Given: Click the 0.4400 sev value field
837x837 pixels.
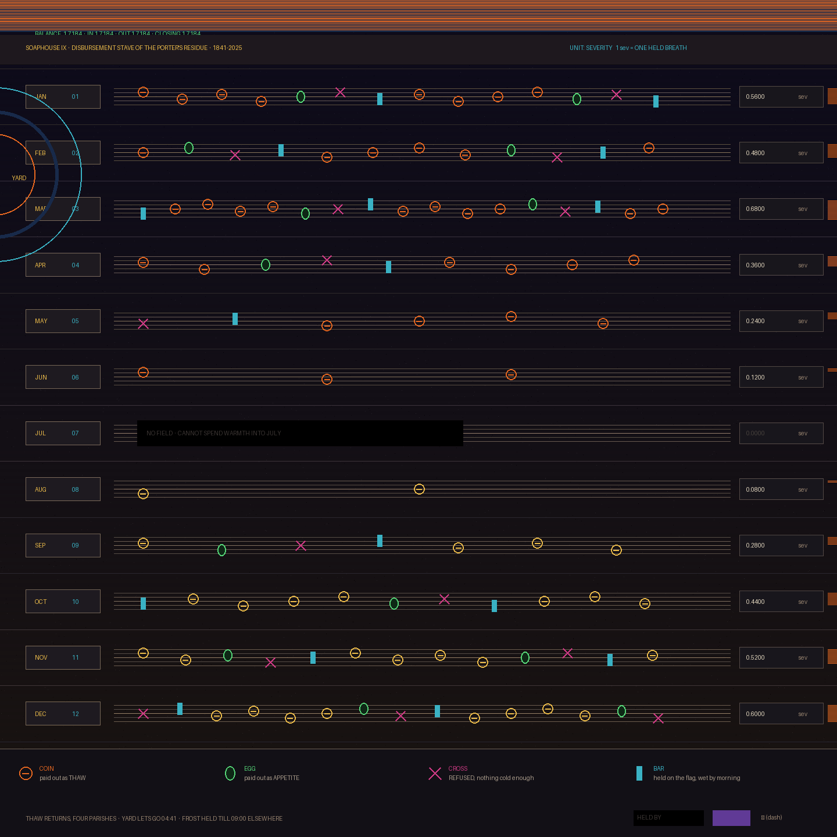Looking at the screenshot, I should 781,602.
